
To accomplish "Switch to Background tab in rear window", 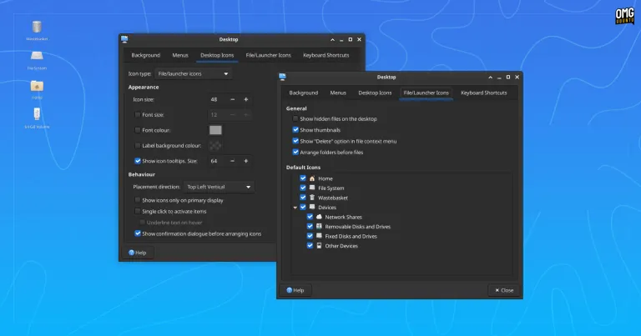I will [x=145, y=55].
